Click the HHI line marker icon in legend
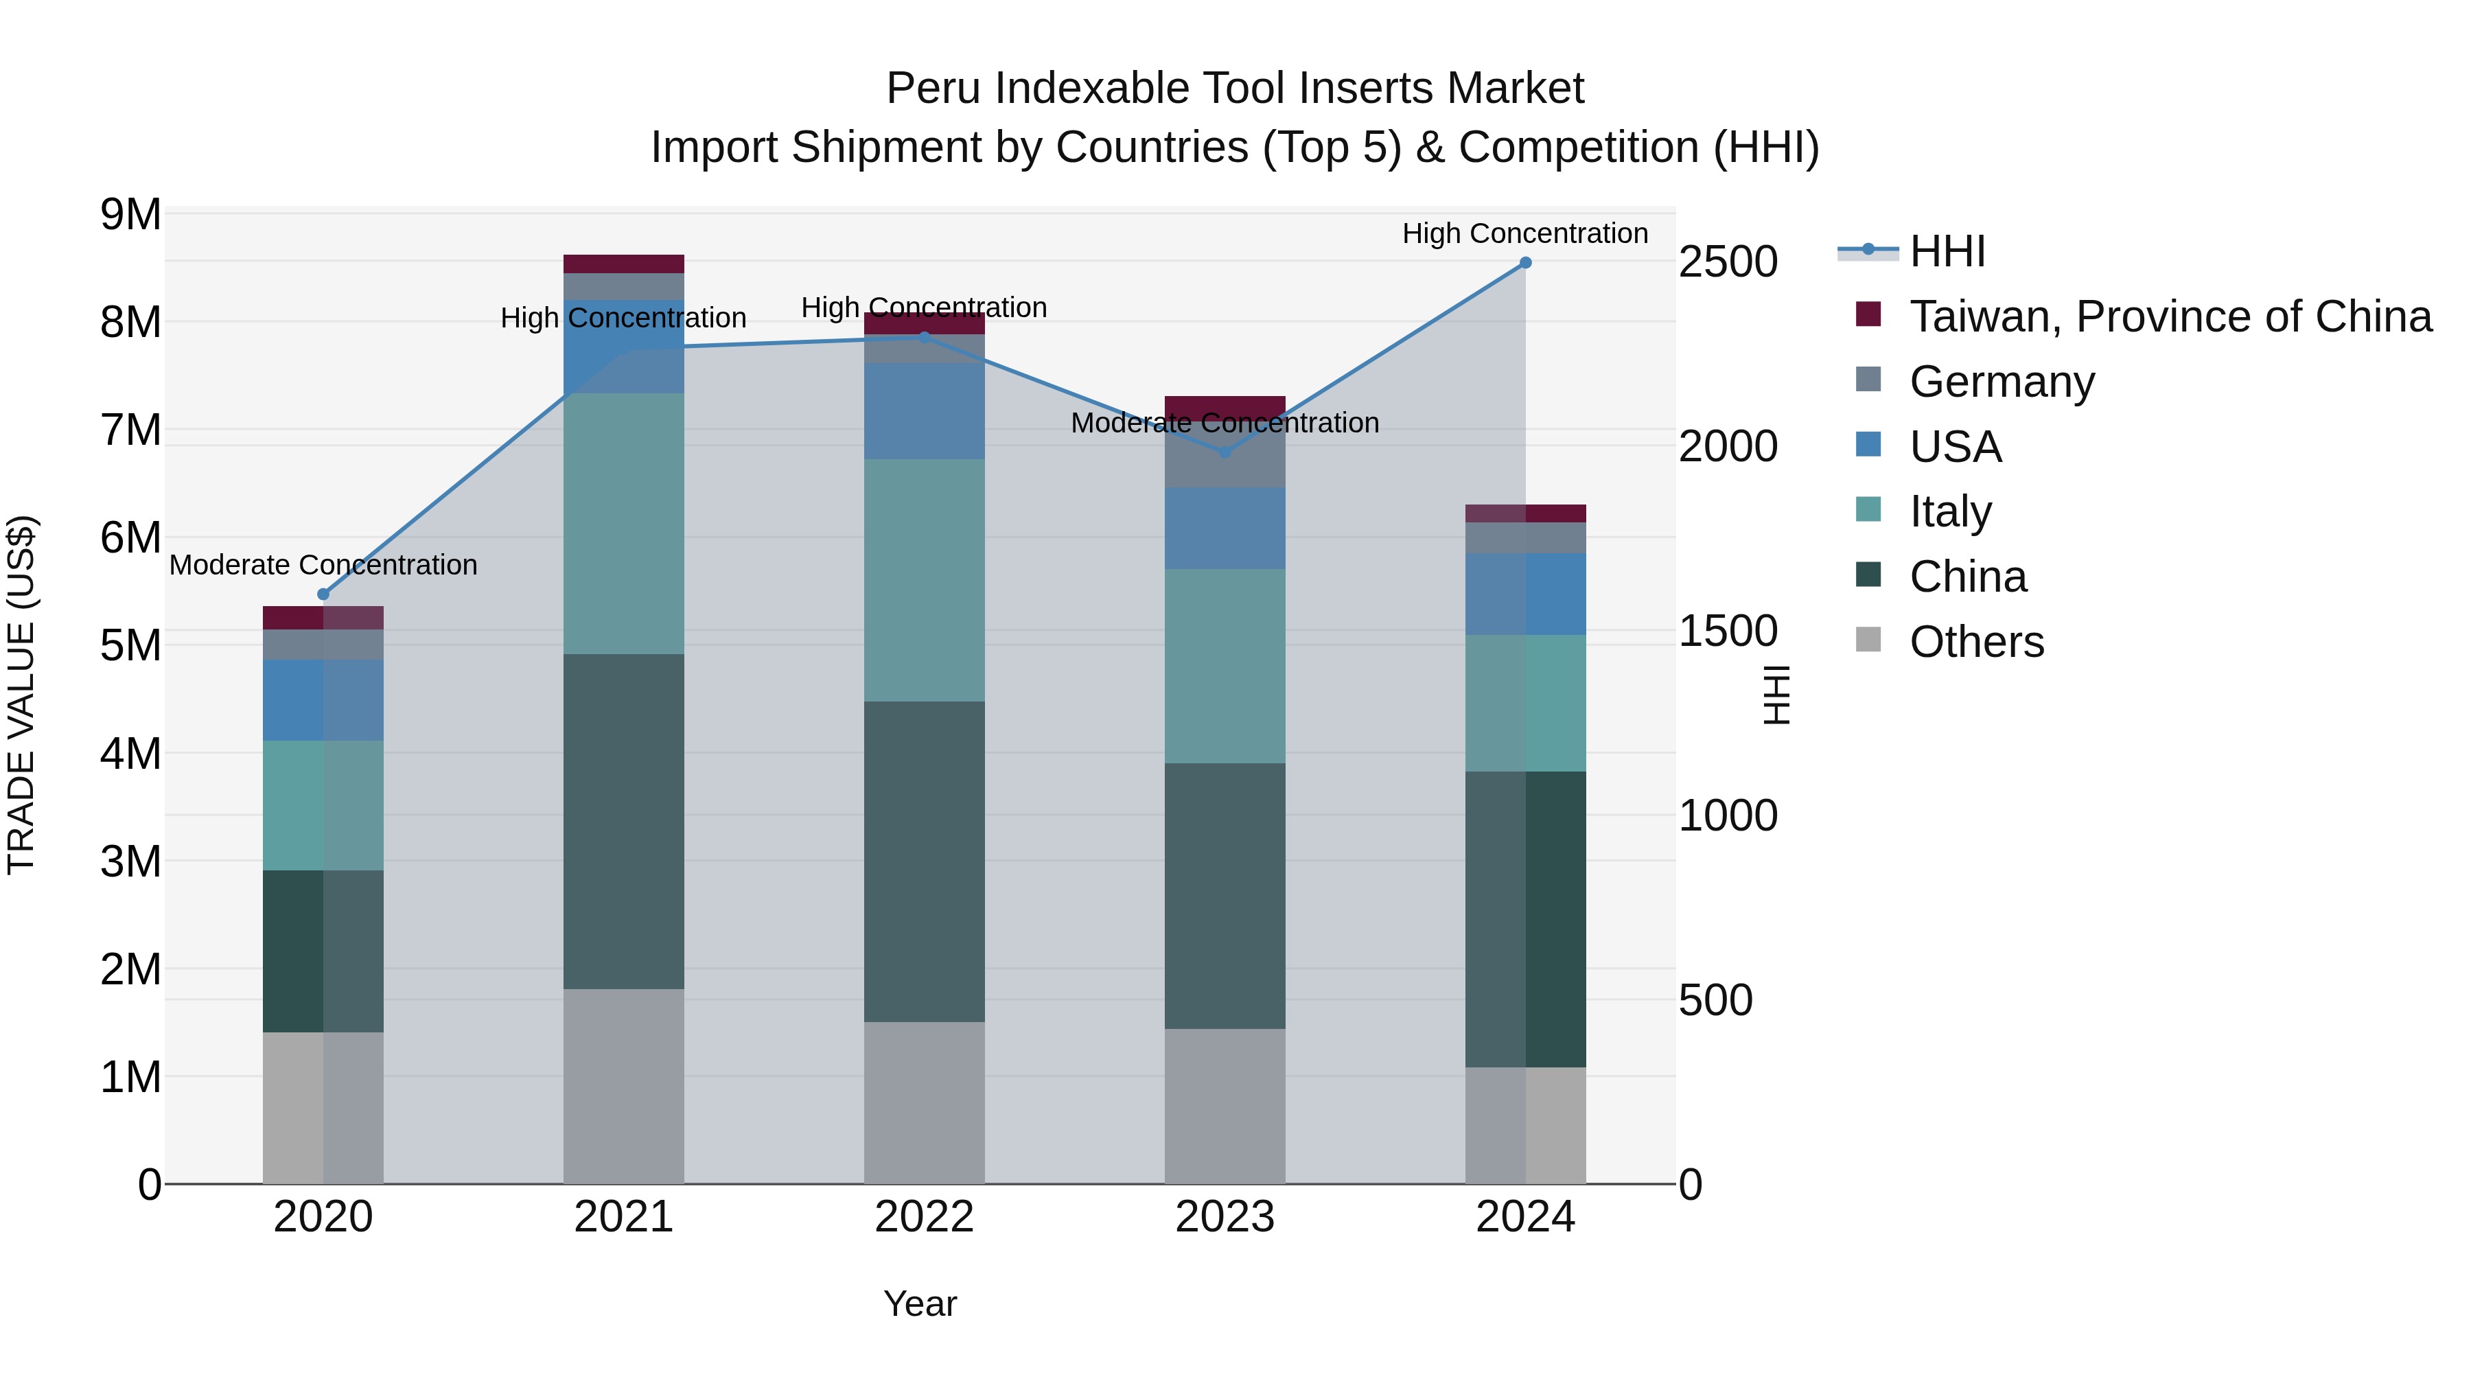The height and width of the screenshot is (1390, 2471). (x=1868, y=251)
